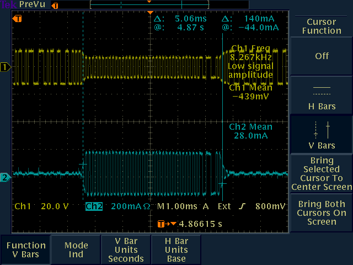Click the delay T arrow icon
This screenshot has height=265, width=353.
pos(167,224)
